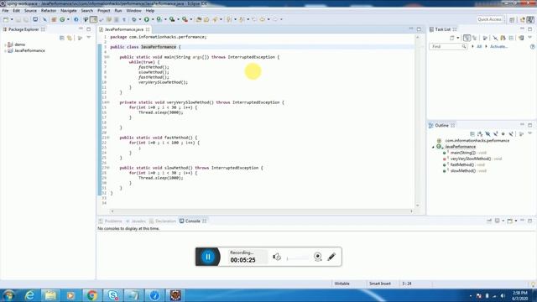Collapse JavaPerformance class in Outline
The width and height of the screenshot is (537, 302).
coord(433,147)
